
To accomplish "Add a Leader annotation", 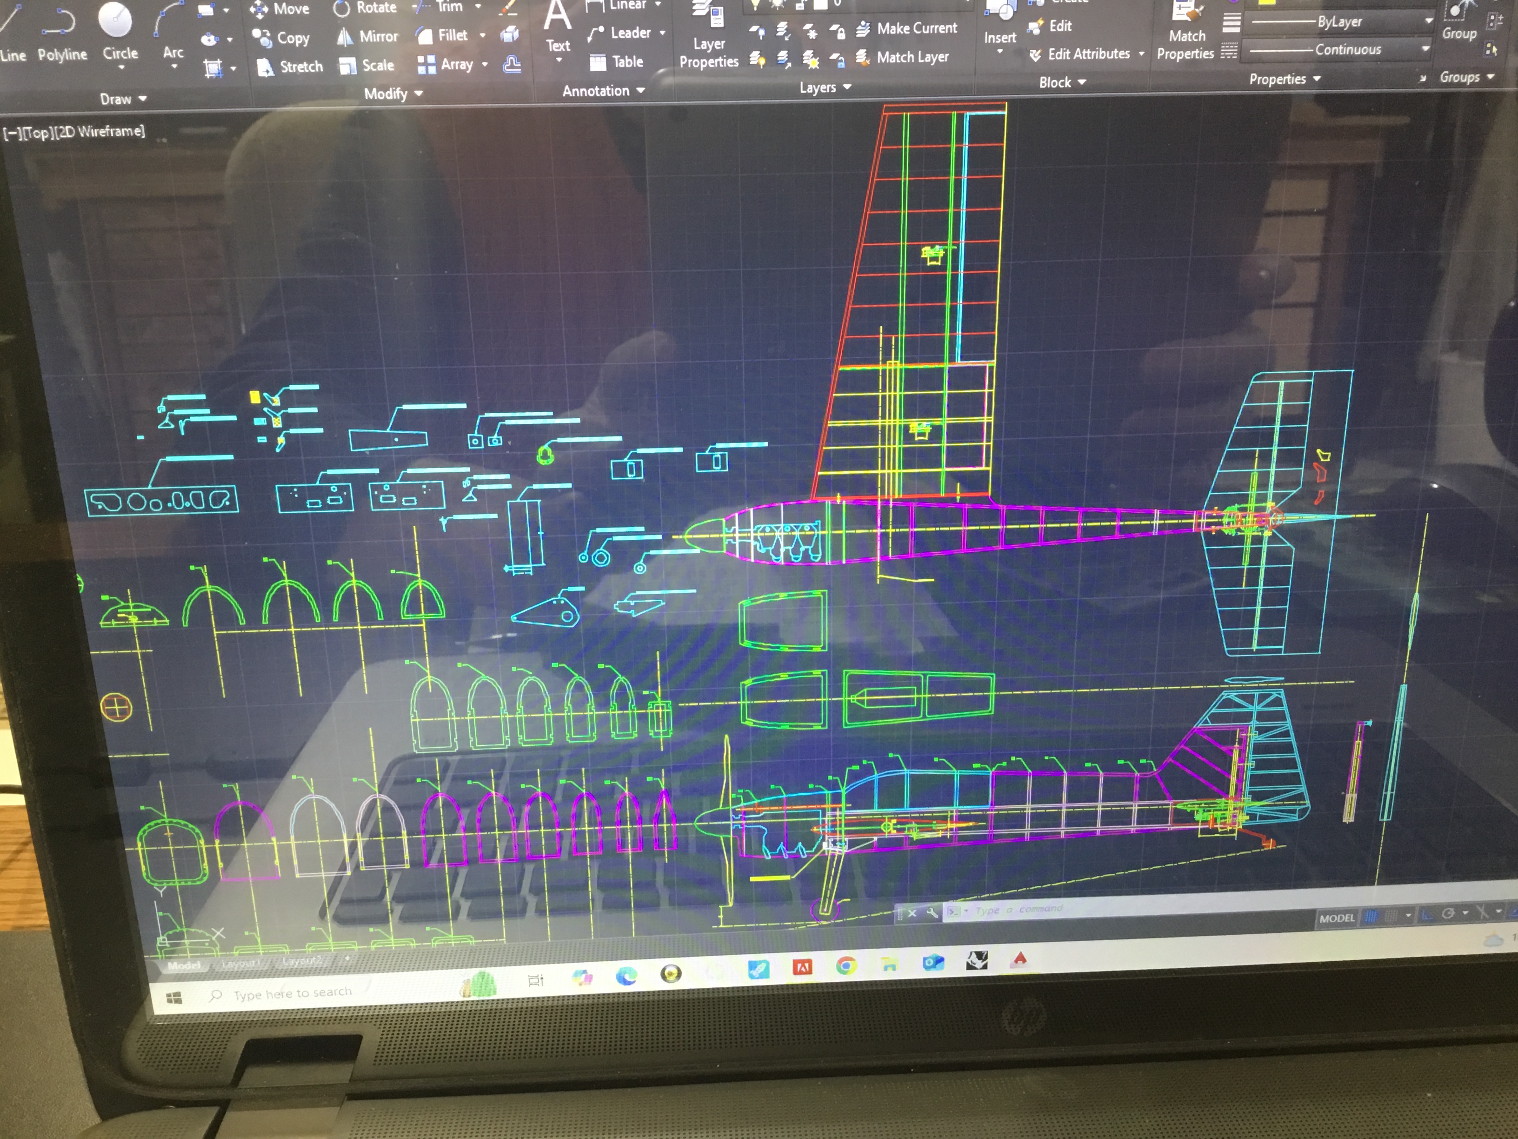I will [x=620, y=33].
